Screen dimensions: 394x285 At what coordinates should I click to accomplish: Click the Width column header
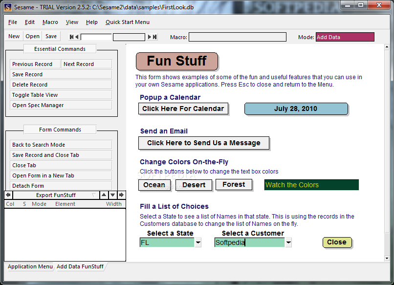click(114, 204)
